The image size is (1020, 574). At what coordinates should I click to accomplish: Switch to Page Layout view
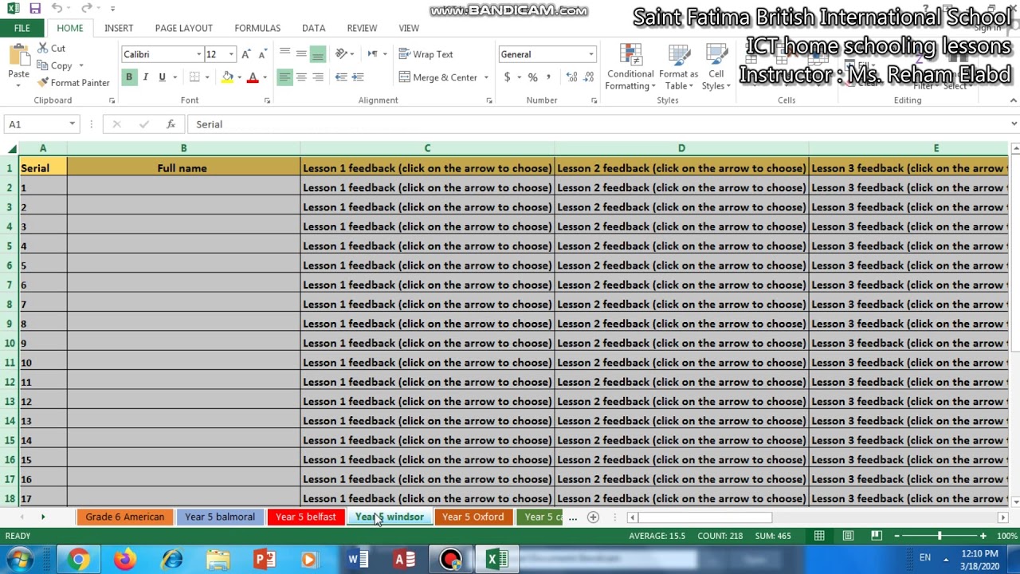848,536
